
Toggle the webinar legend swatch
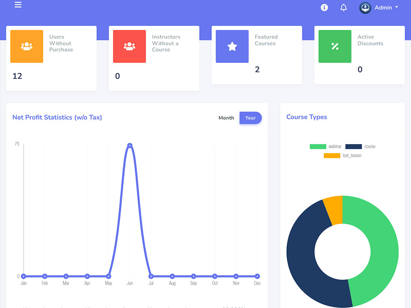click(x=318, y=147)
